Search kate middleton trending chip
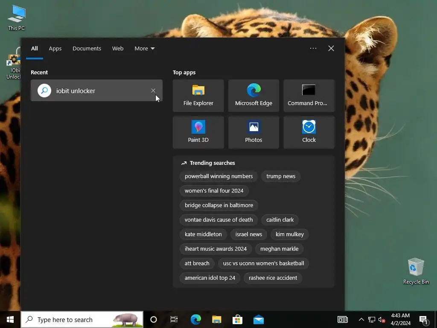437x328 pixels. tap(203, 234)
